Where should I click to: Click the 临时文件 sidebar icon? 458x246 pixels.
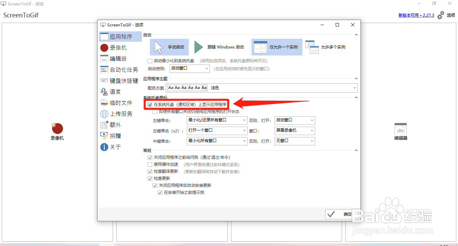point(104,103)
